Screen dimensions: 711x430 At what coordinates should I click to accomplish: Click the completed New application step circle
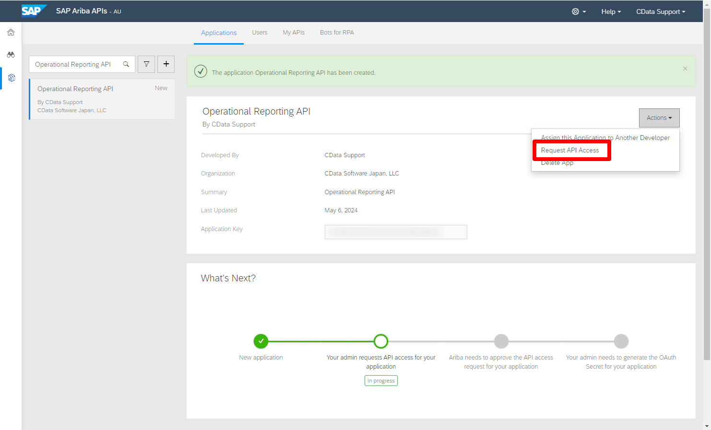pos(261,341)
